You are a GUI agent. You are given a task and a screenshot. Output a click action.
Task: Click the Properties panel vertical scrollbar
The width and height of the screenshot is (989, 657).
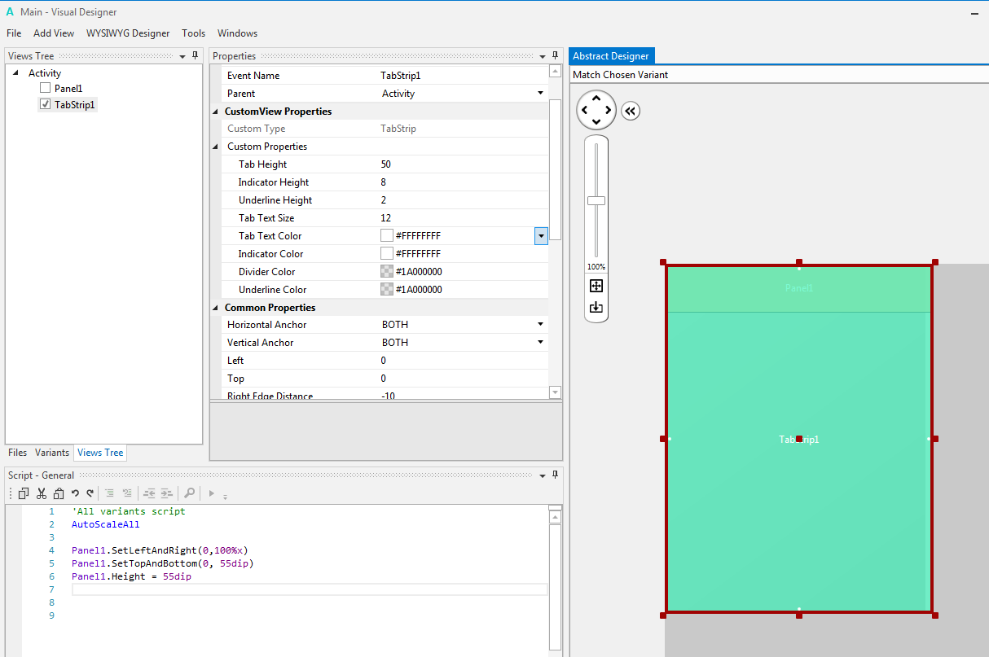556,169
